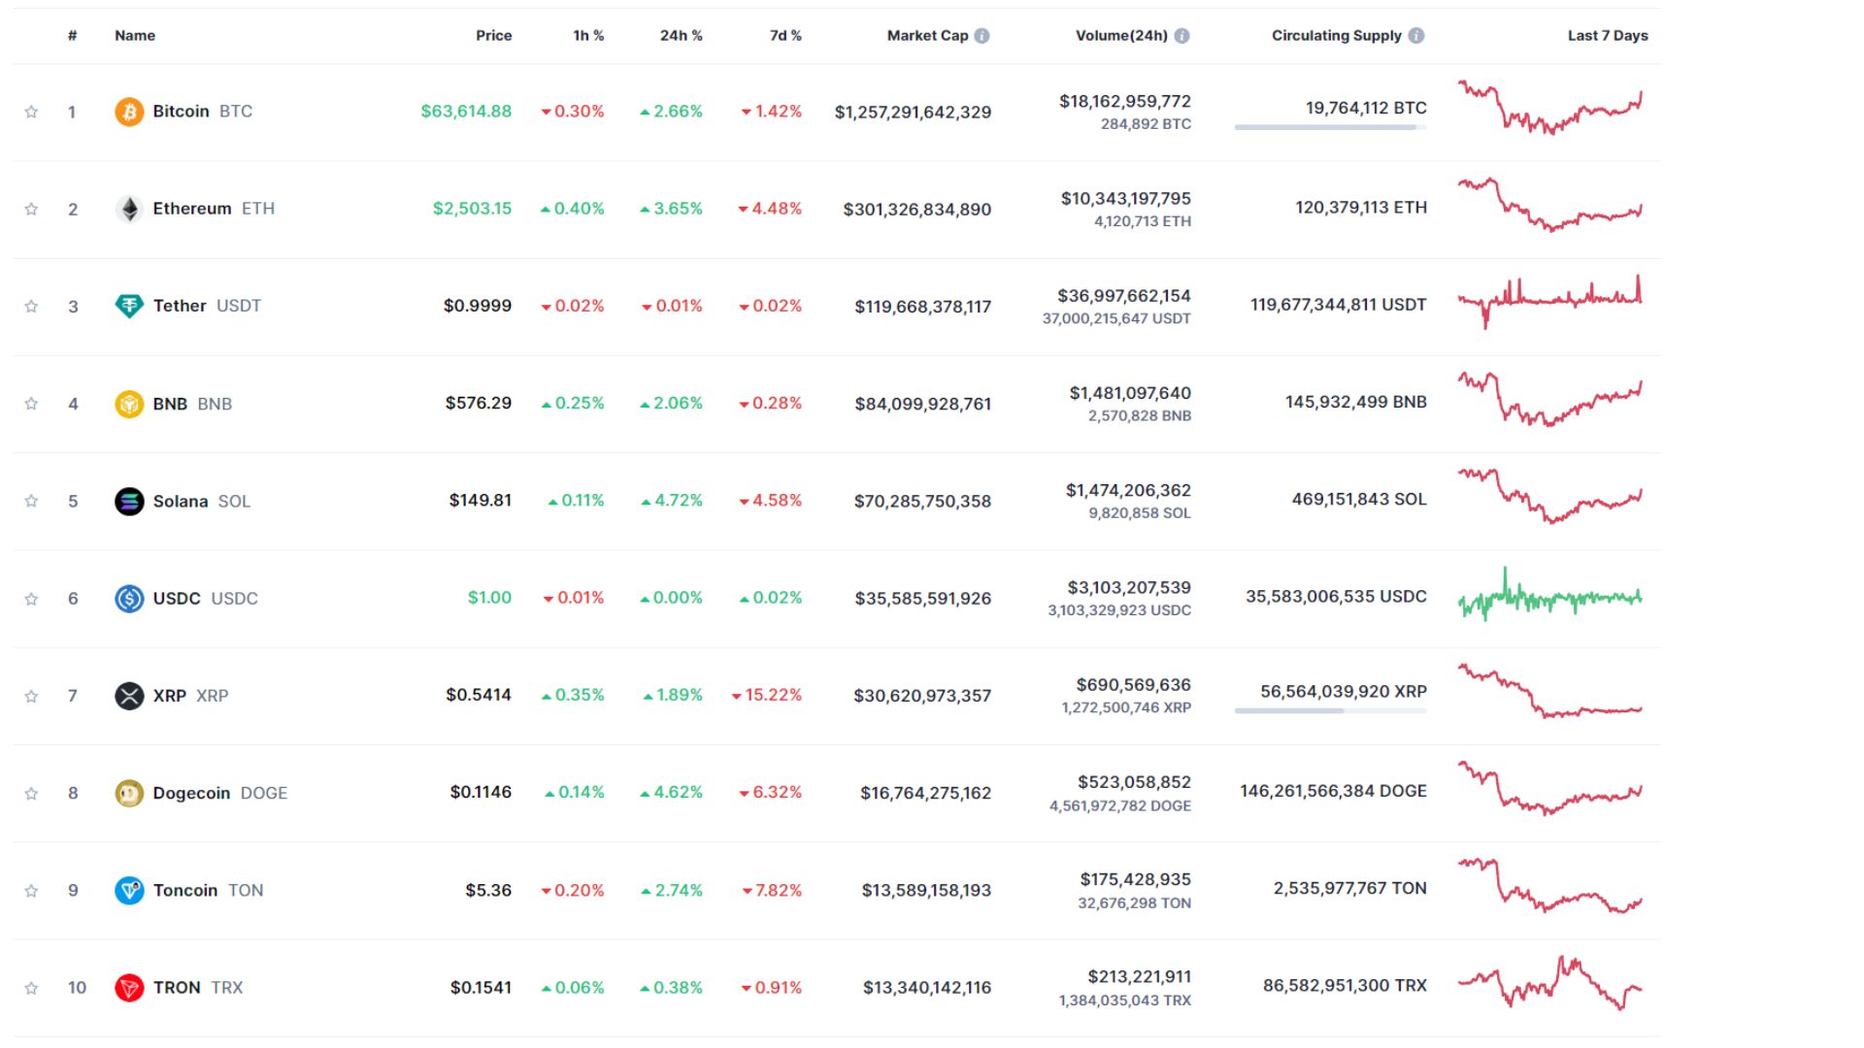
Task: Add TRON to watchlist via star icon
Action: (x=31, y=987)
